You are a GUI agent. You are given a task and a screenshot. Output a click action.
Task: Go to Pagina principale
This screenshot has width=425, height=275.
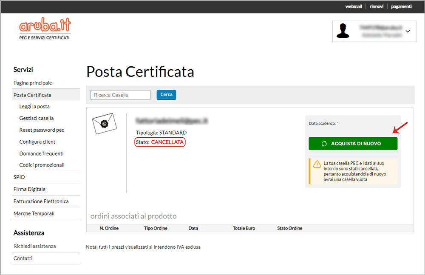click(33, 83)
